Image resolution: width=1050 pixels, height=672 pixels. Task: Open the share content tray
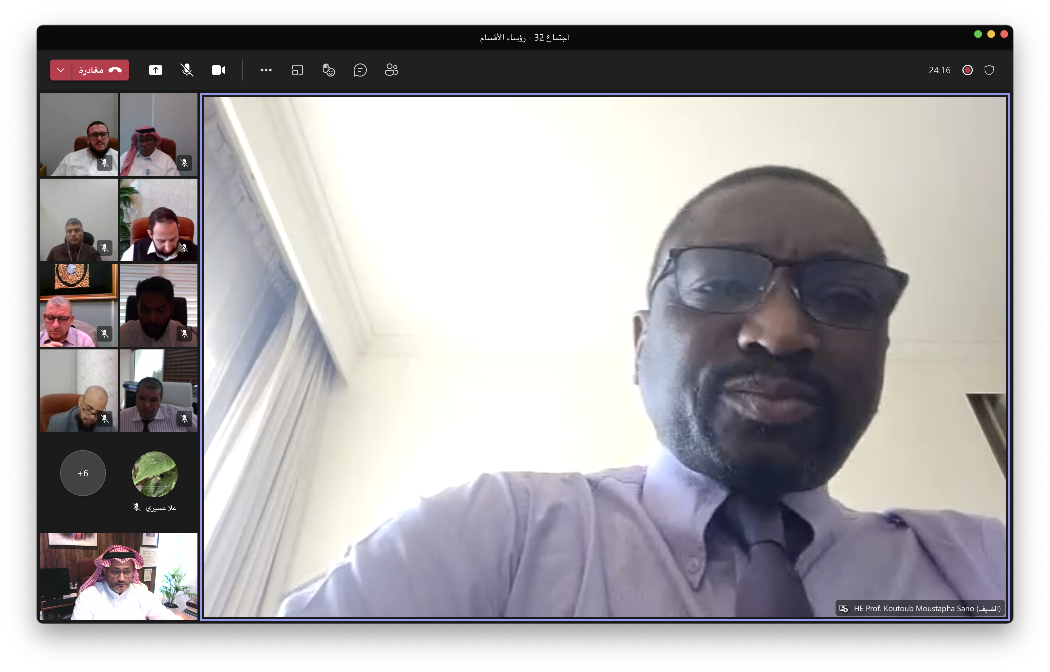pos(156,70)
